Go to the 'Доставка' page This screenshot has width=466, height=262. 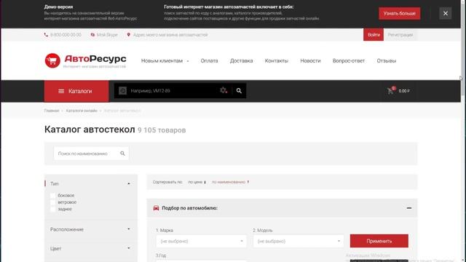pyautogui.click(x=241, y=60)
